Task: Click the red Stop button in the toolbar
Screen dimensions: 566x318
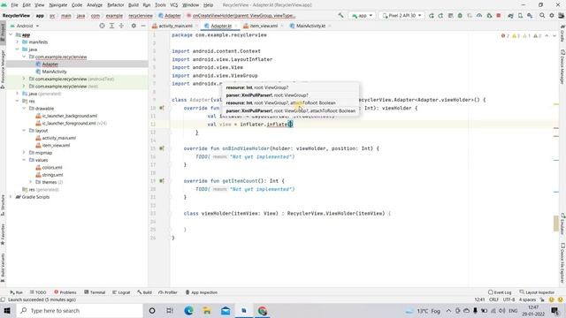Action: pos(499,16)
